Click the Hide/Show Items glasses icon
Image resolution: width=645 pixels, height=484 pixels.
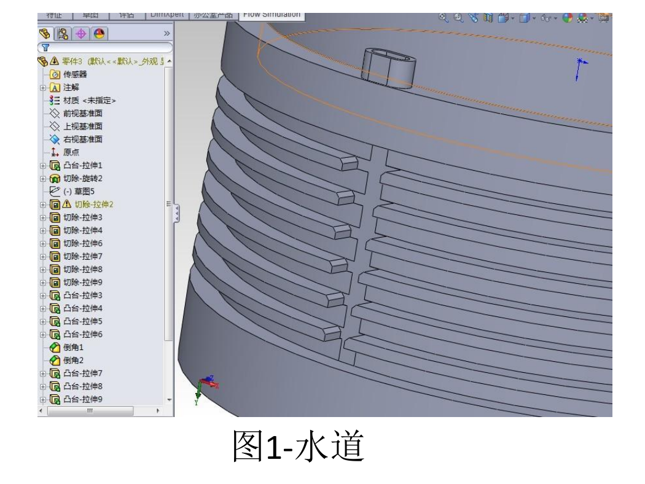[546, 18]
